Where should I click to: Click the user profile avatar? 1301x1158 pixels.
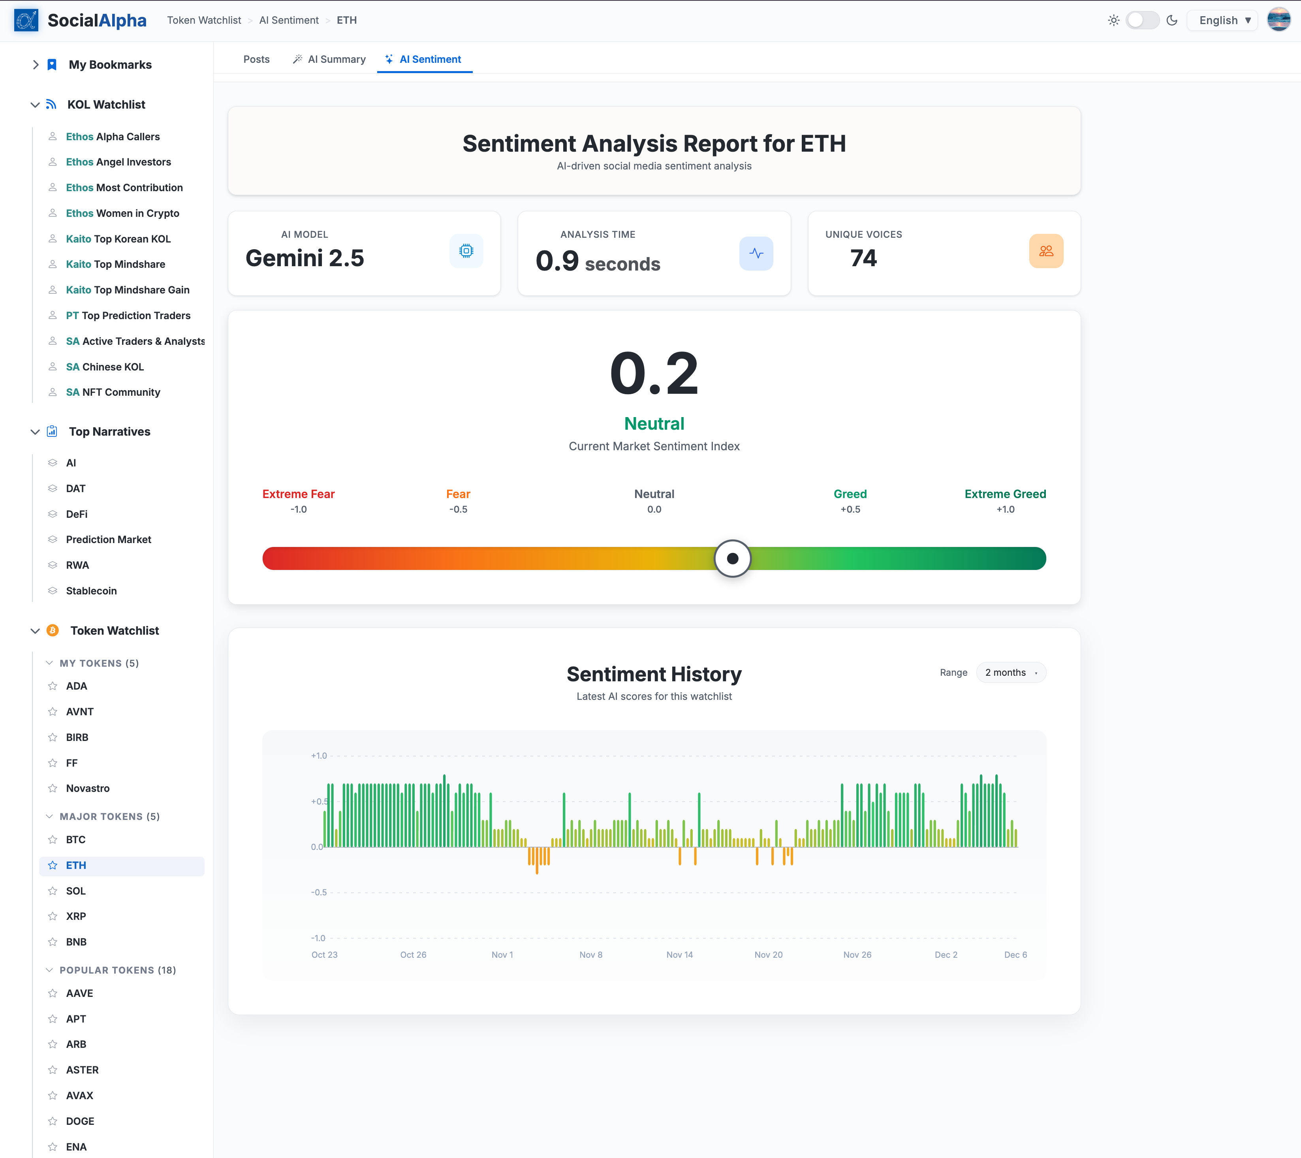click(1278, 21)
